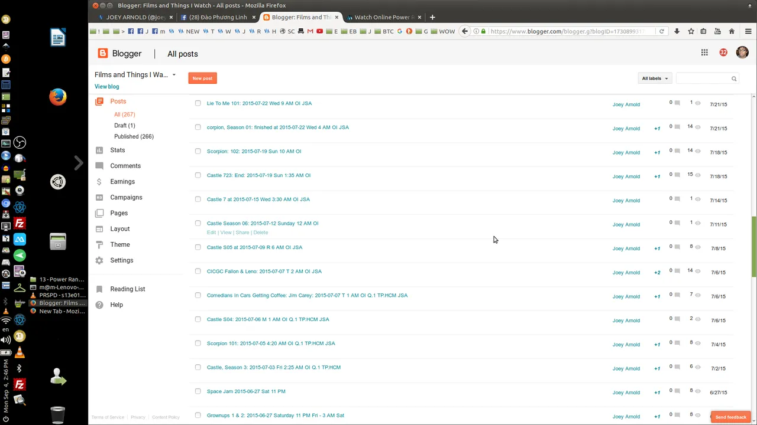Click the Blogger logo icon

103,53
